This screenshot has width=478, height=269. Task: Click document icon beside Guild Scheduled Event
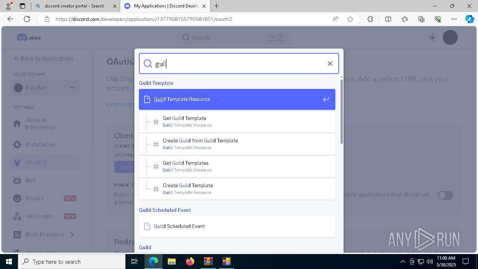point(147,226)
